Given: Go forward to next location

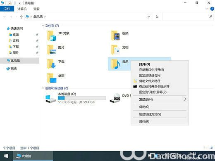Looking at the screenshot, I should [11, 17].
